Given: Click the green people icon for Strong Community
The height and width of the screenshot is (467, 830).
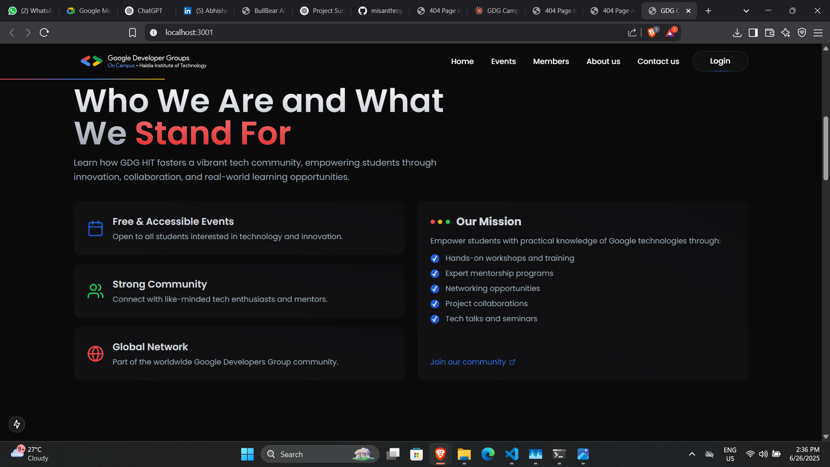Looking at the screenshot, I should click(96, 291).
